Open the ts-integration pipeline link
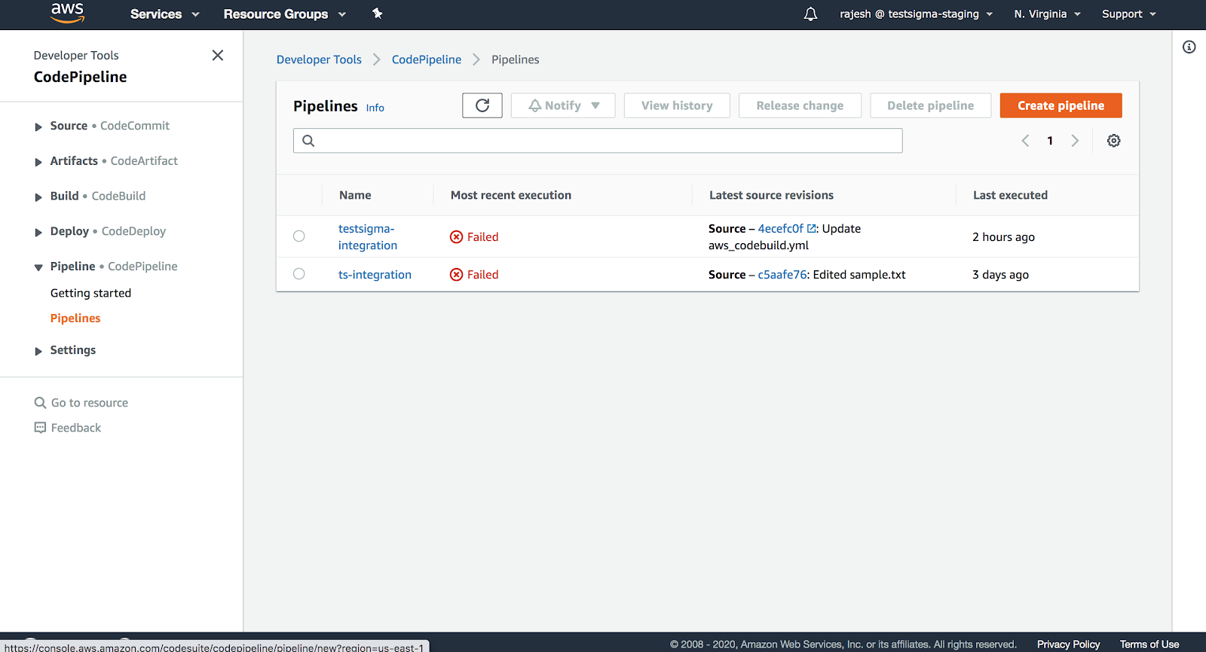The height and width of the screenshot is (652, 1206). click(x=375, y=275)
